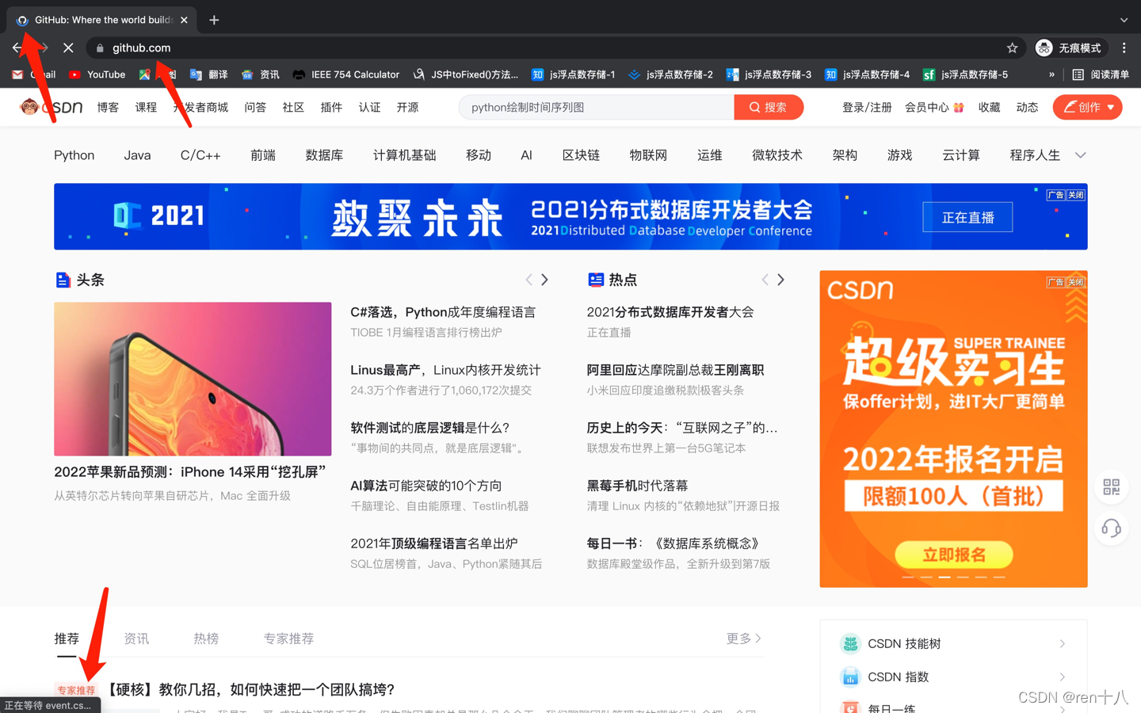Open article 【硬核】教你几招，如何快速把一个团队搞垮
Viewport: 1141px width, 713px height.
coord(250,689)
